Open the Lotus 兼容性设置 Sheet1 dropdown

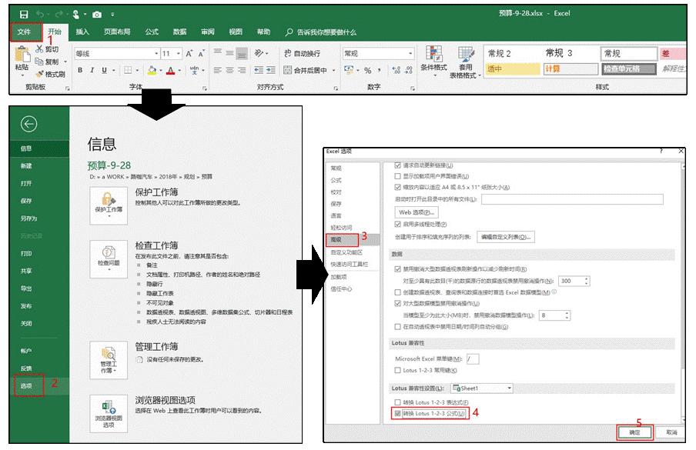[510, 388]
